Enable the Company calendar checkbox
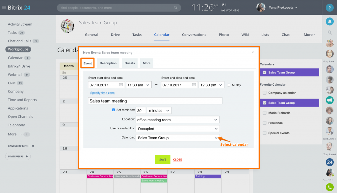Viewport: 337px width, 193px height. pyautogui.click(x=265, y=93)
